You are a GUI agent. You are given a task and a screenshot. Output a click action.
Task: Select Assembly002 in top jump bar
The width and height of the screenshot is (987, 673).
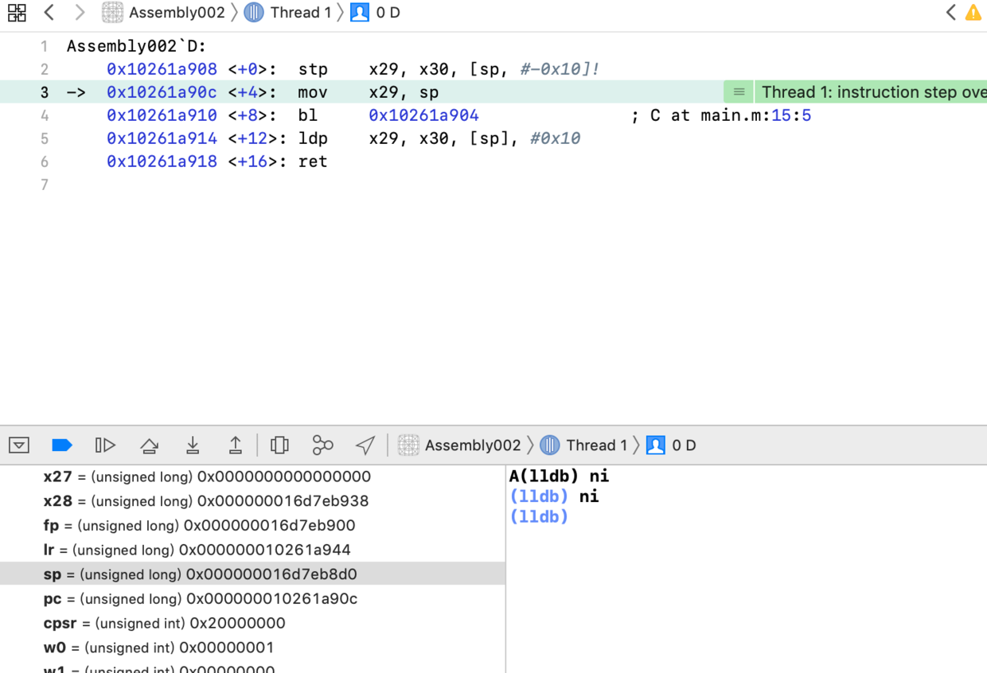177,13
